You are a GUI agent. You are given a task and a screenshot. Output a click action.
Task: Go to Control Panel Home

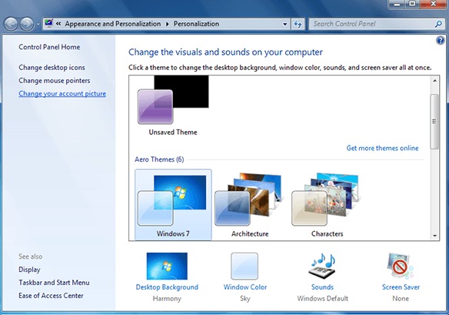(x=49, y=47)
